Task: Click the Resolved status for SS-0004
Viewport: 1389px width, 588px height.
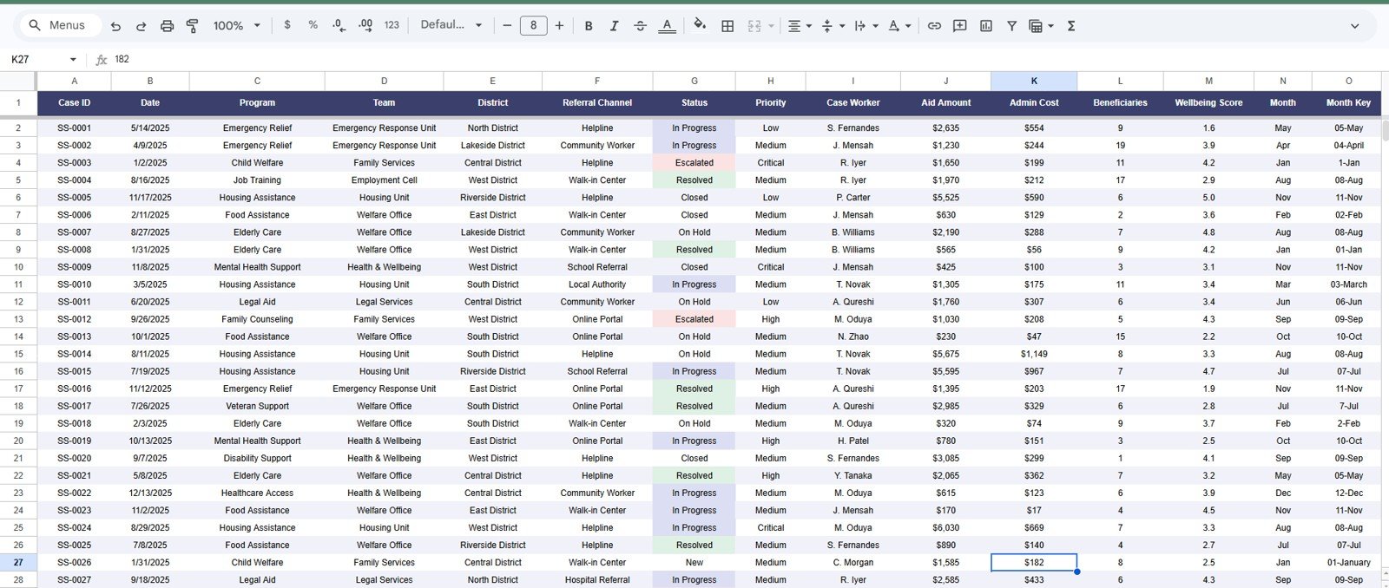Action: (694, 180)
